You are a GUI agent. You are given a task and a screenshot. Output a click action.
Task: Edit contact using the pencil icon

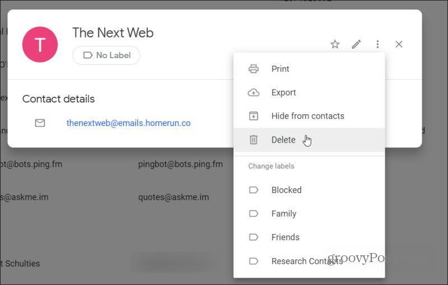click(x=356, y=44)
